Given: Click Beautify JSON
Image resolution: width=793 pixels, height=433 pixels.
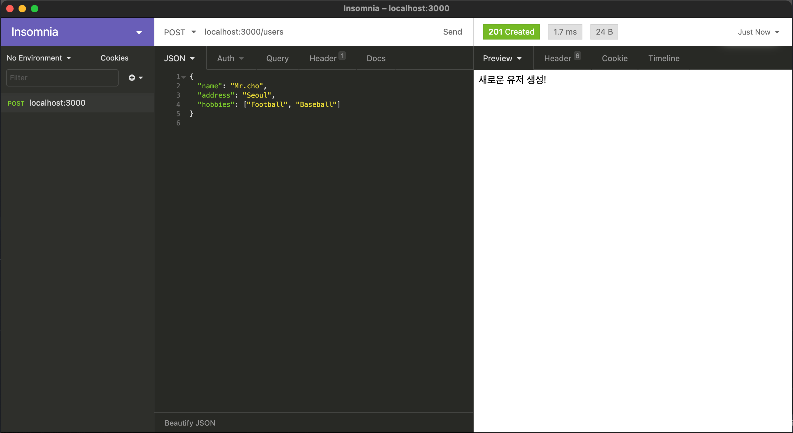Looking at the screenshot, I should (x=190, y=423).
